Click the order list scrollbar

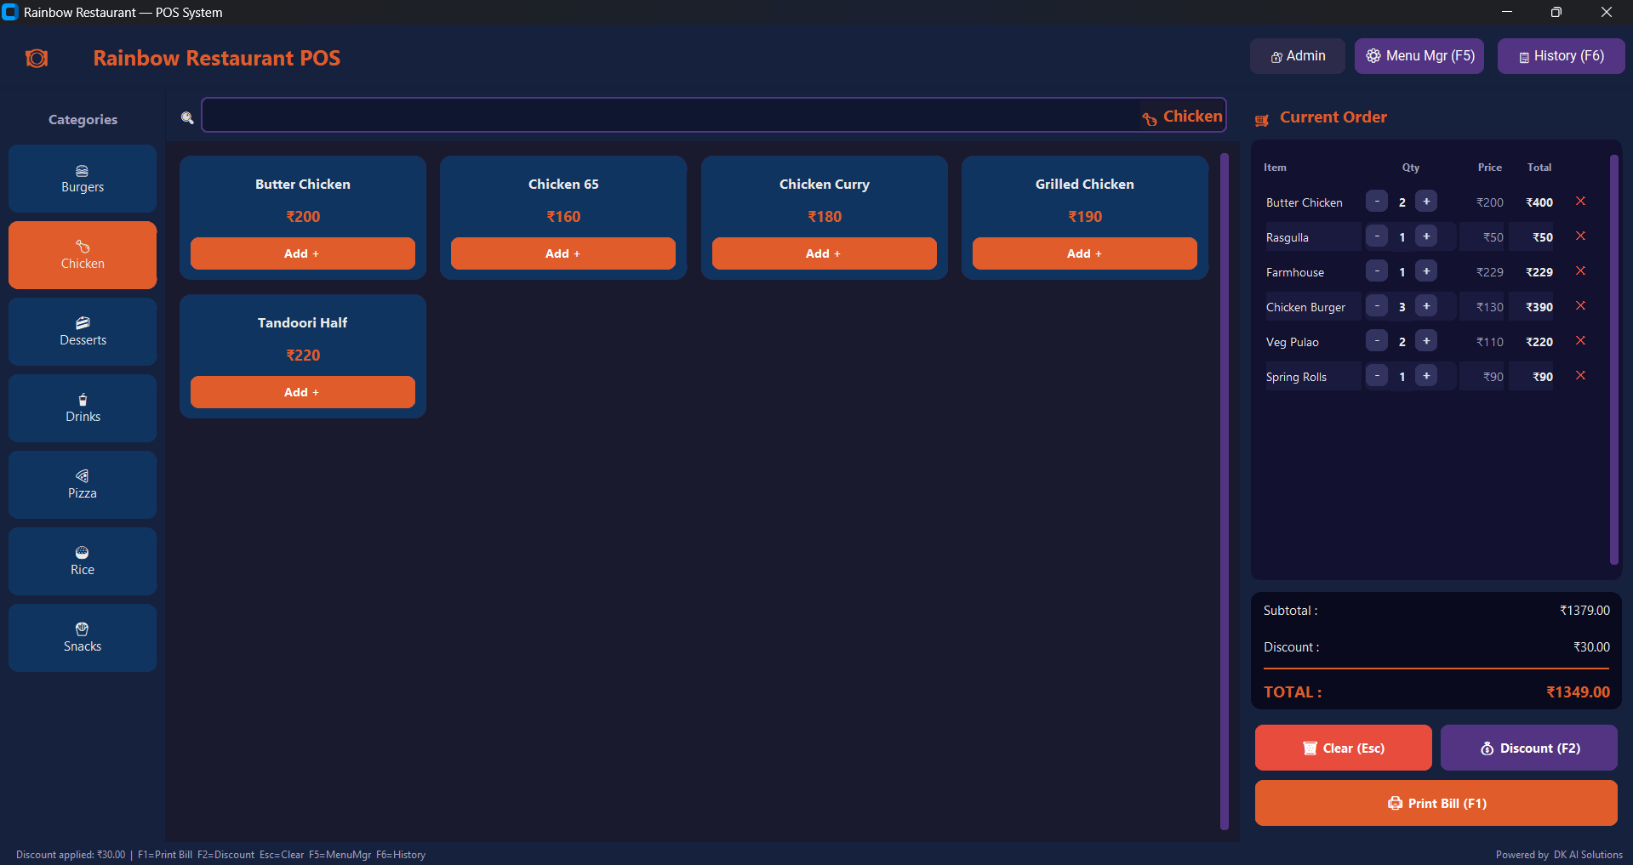pos(1613,357)
